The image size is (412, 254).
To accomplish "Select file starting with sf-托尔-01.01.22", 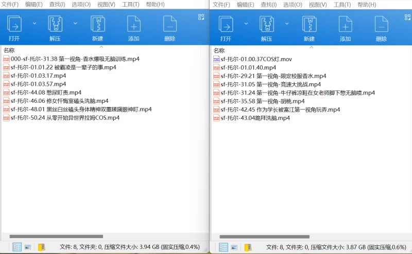I will (x=60, y=67).
